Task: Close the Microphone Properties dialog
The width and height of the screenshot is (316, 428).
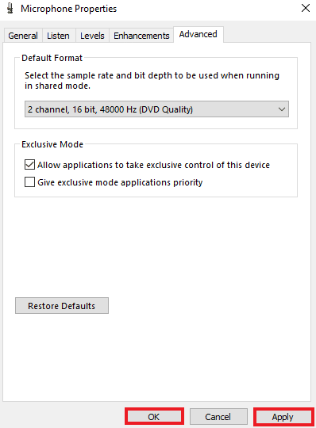Action: tap(306, 8)
